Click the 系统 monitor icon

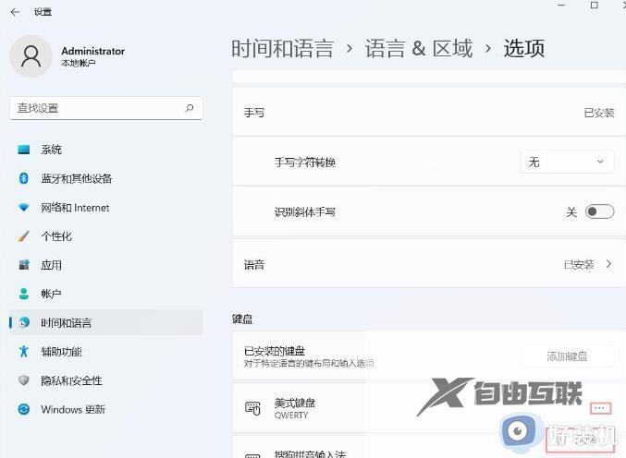click(23, 150)
